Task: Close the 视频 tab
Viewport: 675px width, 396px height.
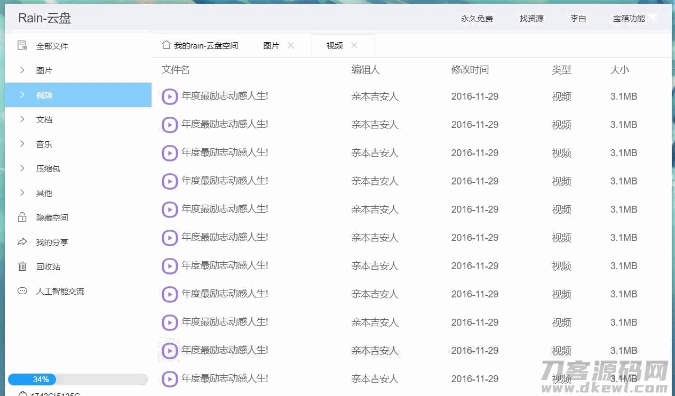Action: tap(354, 46)
